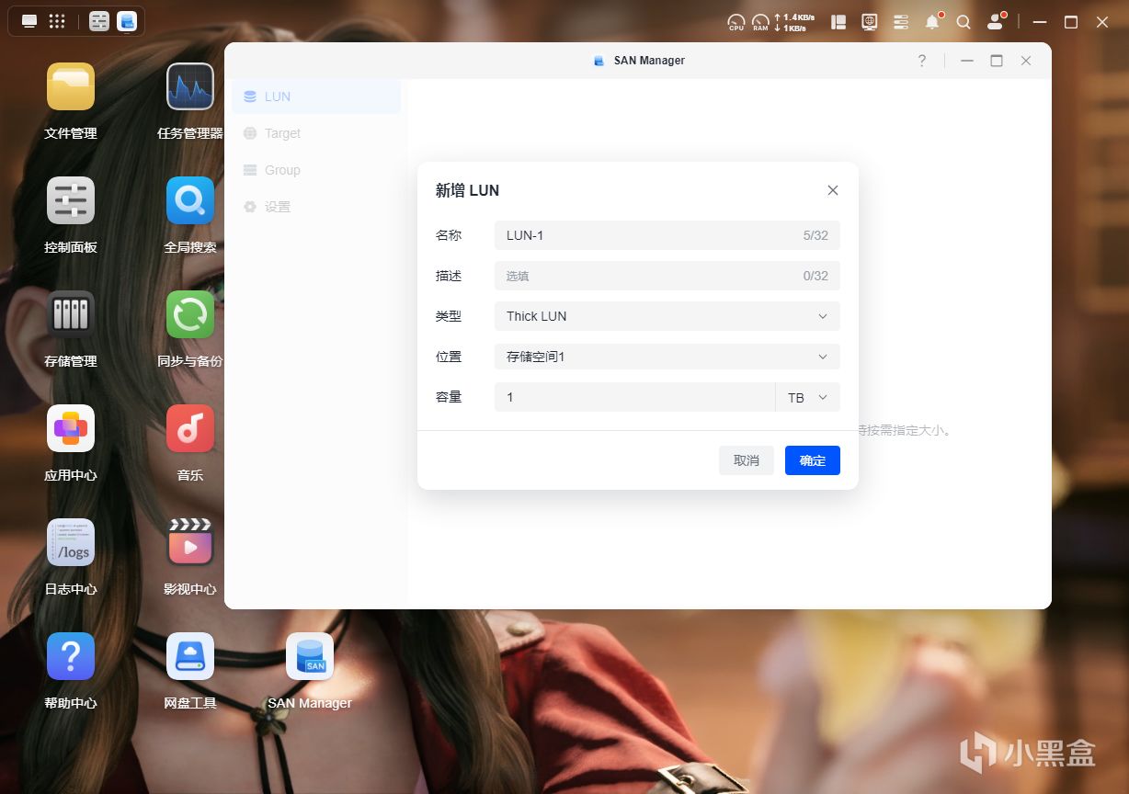
Task: Open 全局搜索 desktop app
Action: click(x=190, y=200)
